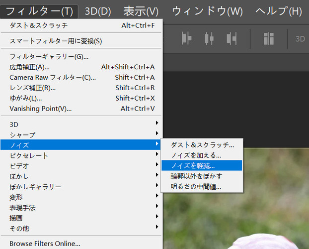Screen dimensions: 309x249
Task: Select ノイズを加える... option
Action: 202,155
